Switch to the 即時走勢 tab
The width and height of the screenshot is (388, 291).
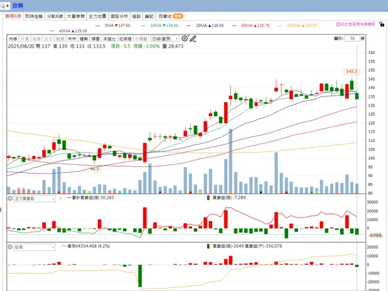(34, 16)
